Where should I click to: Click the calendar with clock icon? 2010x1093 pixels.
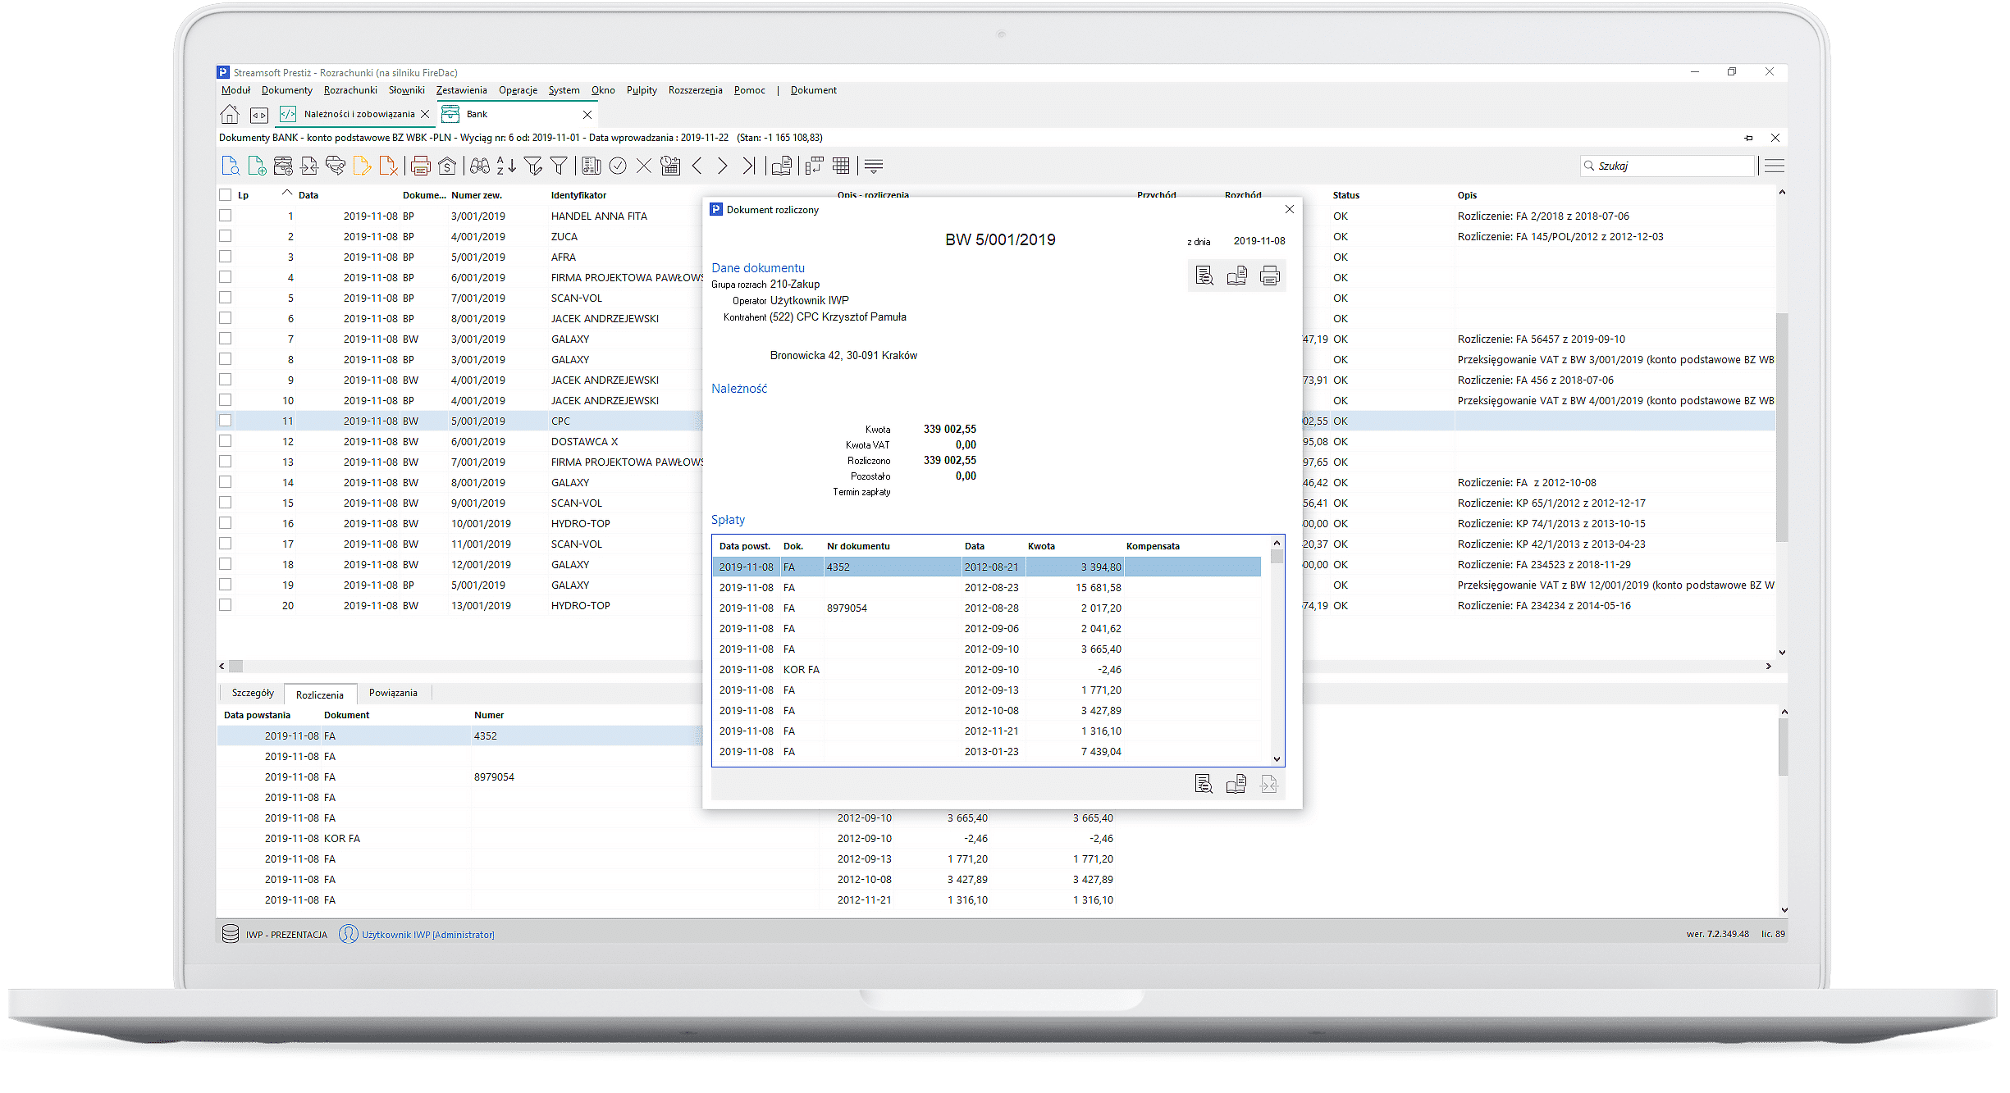670,166
